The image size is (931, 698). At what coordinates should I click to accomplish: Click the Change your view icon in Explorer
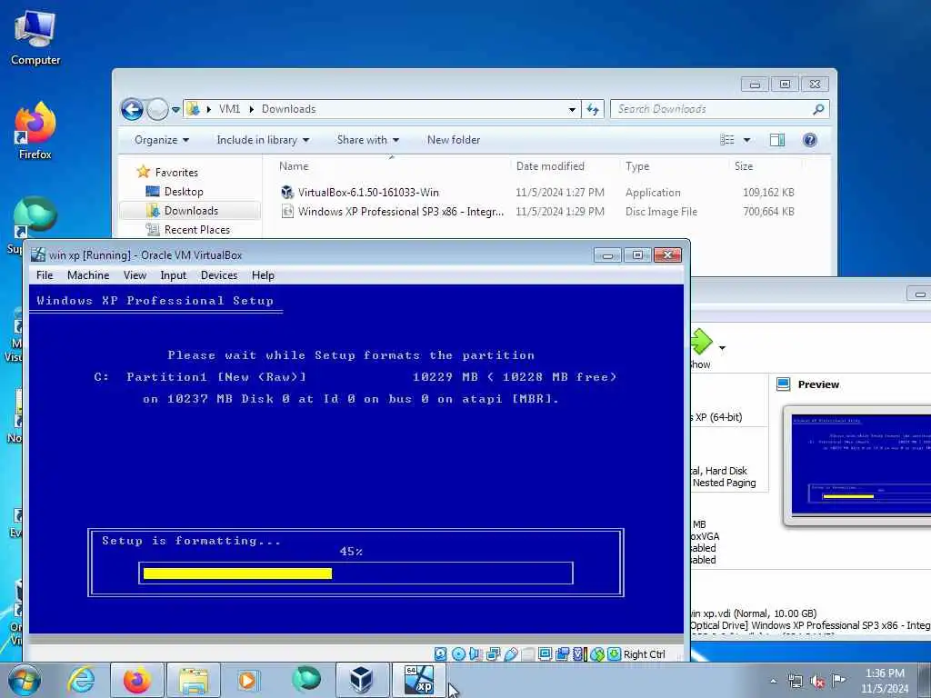727,140
